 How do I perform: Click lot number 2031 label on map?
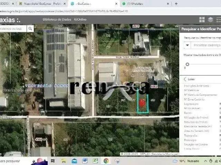tap(136, 26)
